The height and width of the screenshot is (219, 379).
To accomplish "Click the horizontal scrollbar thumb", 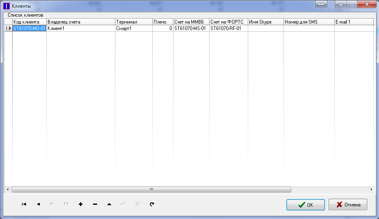I will [151, 189].
